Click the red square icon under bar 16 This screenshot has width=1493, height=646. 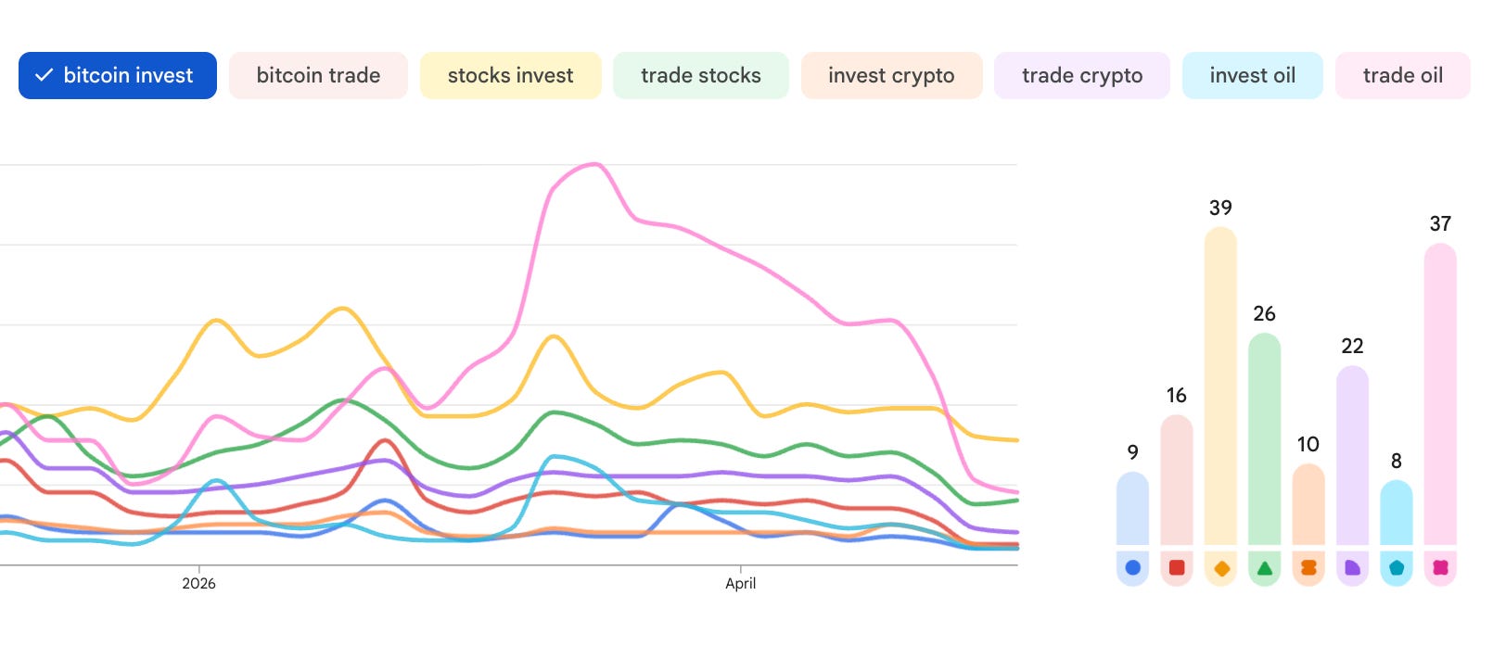1177,568
